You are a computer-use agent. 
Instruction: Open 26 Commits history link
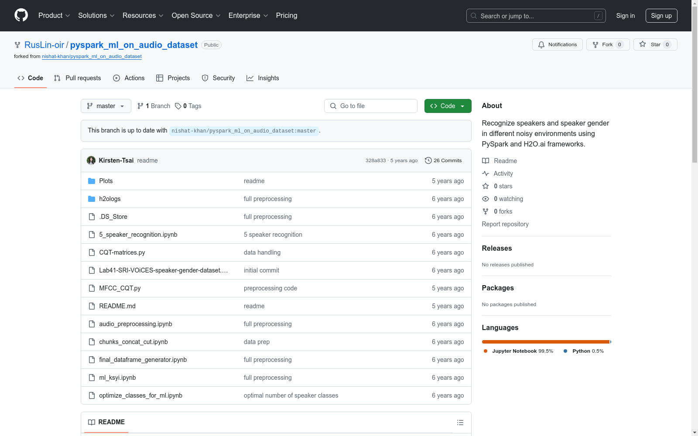click(443, 160)
